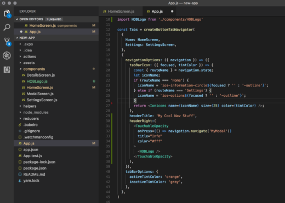
Task: Expand the reducers folder
Action: coord(20,119)
